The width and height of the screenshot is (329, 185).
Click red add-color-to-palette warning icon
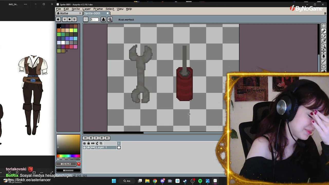point(79,164)
